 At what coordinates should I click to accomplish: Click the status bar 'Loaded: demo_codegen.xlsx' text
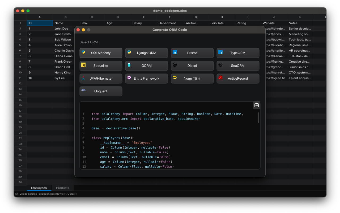coord(37,194)
